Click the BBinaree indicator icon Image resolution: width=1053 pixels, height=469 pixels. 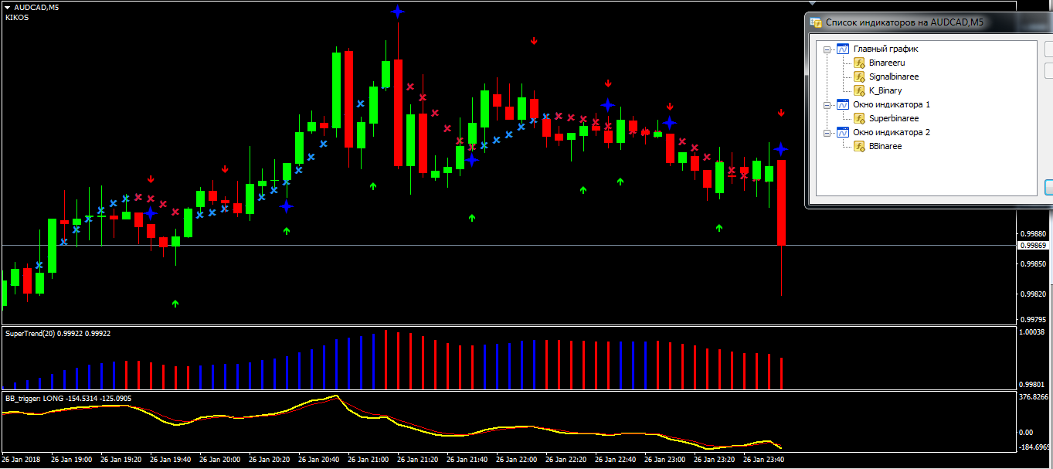click(858, 146)
